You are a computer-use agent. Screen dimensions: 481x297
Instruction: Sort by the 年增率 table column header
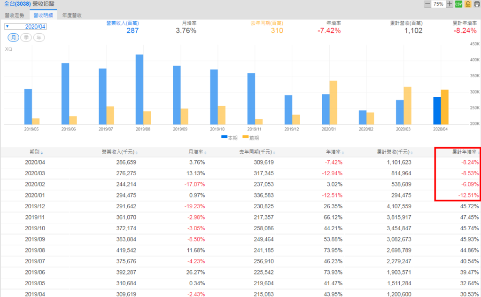[x=334, y=152]
